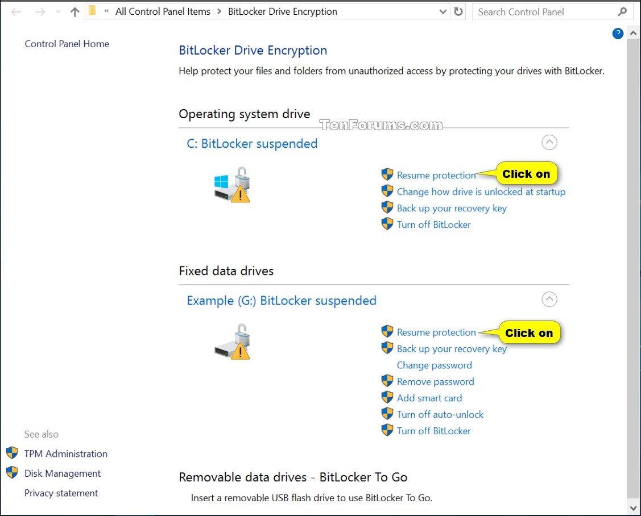641x516 pixels.
Task: Click the BitLocker Drive Encryption page title
Action: tap(253, 50)
